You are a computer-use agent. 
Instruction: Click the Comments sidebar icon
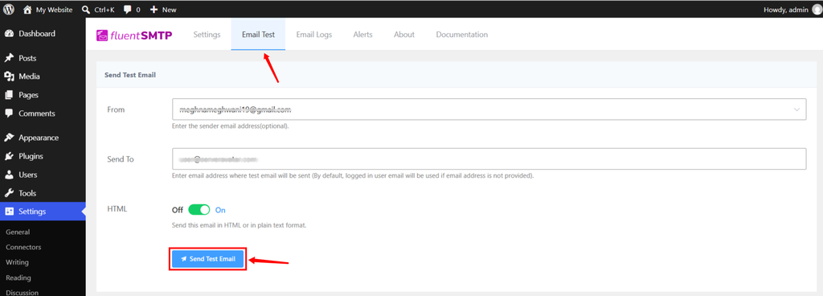coord(9,113)
